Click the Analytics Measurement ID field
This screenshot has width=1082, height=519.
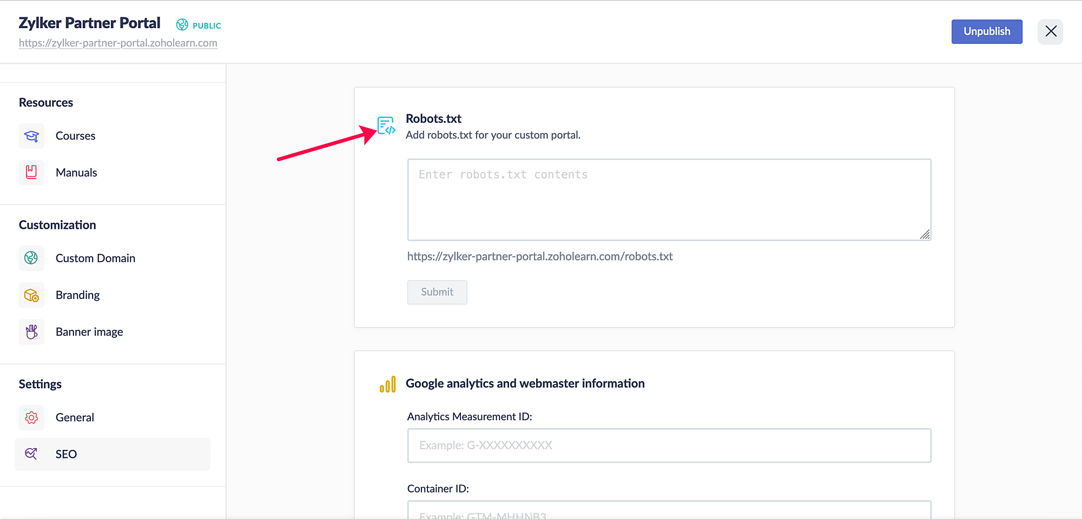coord(669,445)
